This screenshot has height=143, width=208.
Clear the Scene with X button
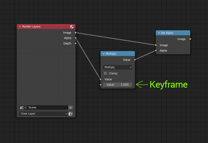pyautogui.click(x=70, y=108)
